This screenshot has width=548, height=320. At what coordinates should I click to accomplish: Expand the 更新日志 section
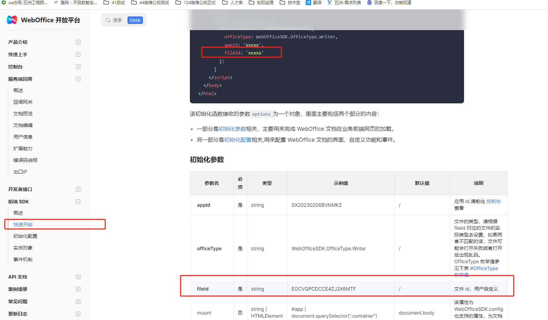click(78, 314)
